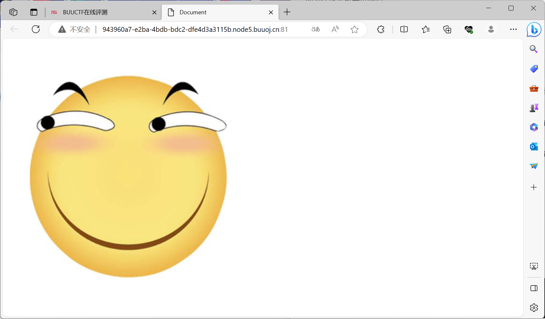The height and width of the screenshot is (319, 545).
Task: Open the Settings and more ellipsis menu
Action: pyautogui.click(x=513, y=30)
